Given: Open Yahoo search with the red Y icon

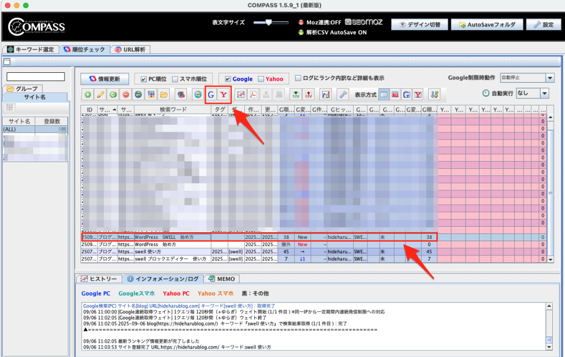Looking at the screenshot, I should click(223, 94).
